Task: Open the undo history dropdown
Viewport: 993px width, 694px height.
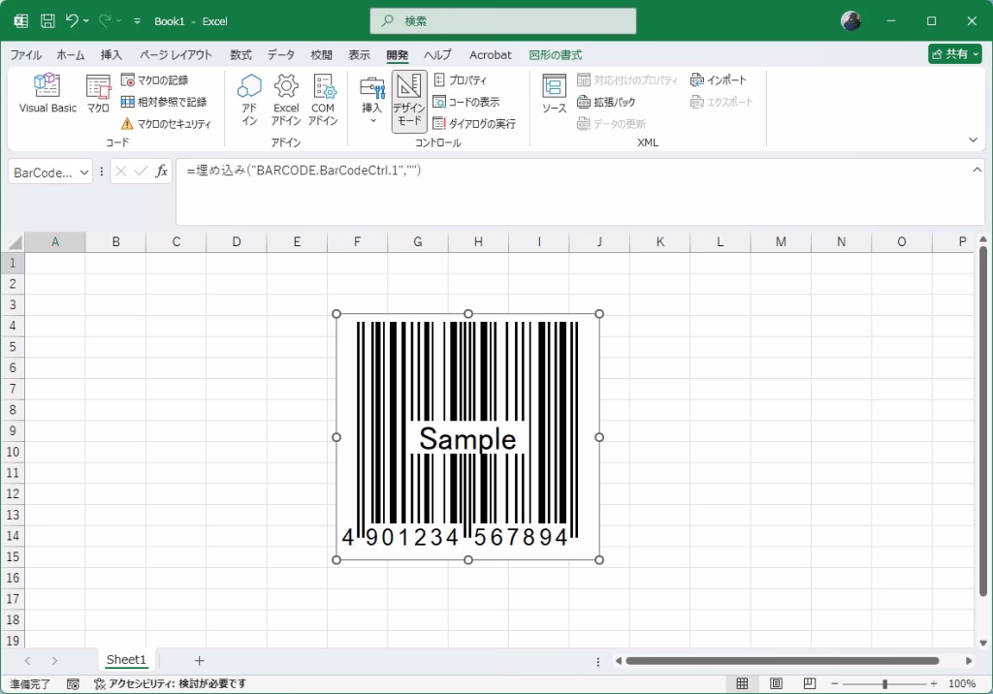Action: pyautogui.click(x=86, y=21)
